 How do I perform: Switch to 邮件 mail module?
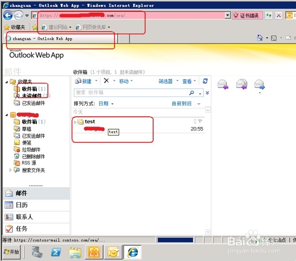(x=36, y=193)
